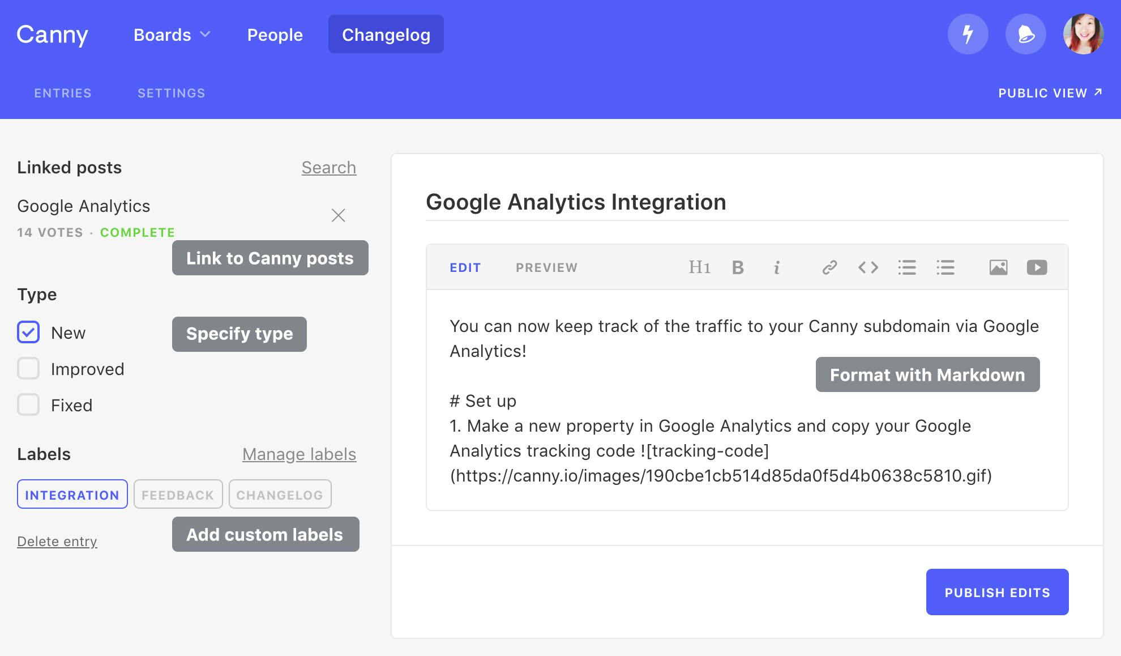Switch to the SETTINGS tab
1121x656 pixels.
point(172,93)
